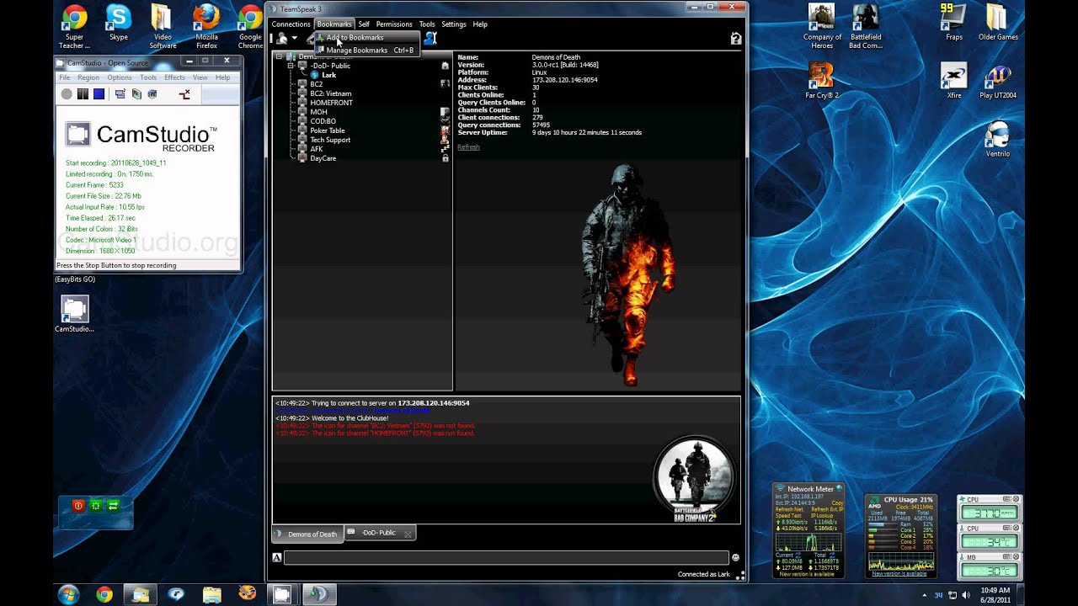The width and height of the screenshot is (1078, 606).
Task: Open Battlefield Bad Company desktop shortcut
Action: (x=866, y=27)
